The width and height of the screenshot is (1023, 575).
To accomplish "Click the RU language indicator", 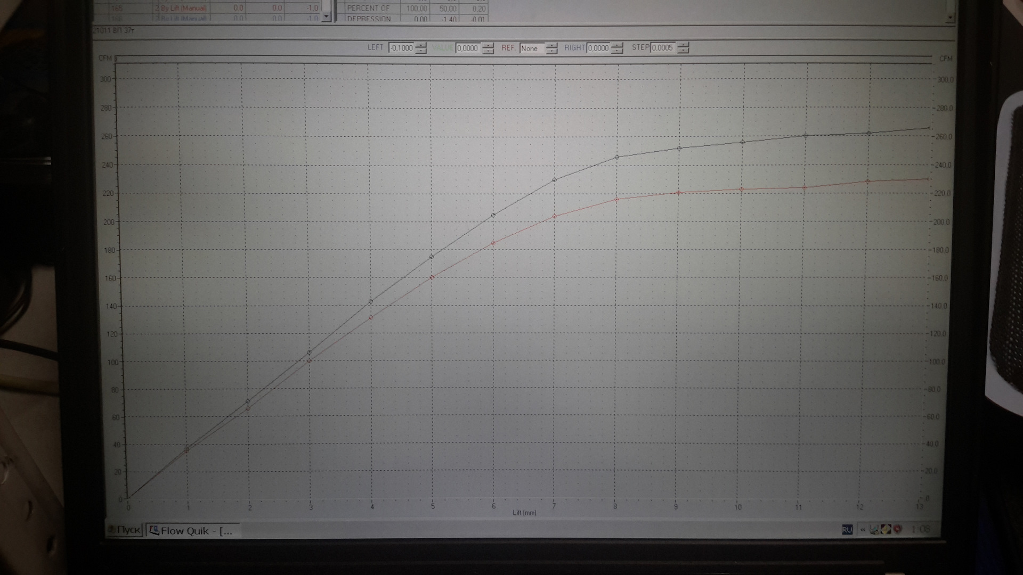I will (x=847, y=530).
